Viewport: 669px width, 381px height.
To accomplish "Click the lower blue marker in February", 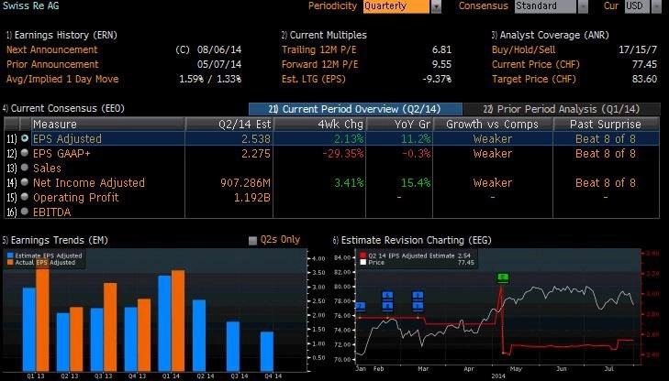I will [387, 306].
